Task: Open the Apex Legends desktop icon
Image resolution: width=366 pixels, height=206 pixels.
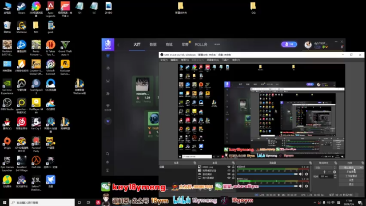Action: pos(50,9)
